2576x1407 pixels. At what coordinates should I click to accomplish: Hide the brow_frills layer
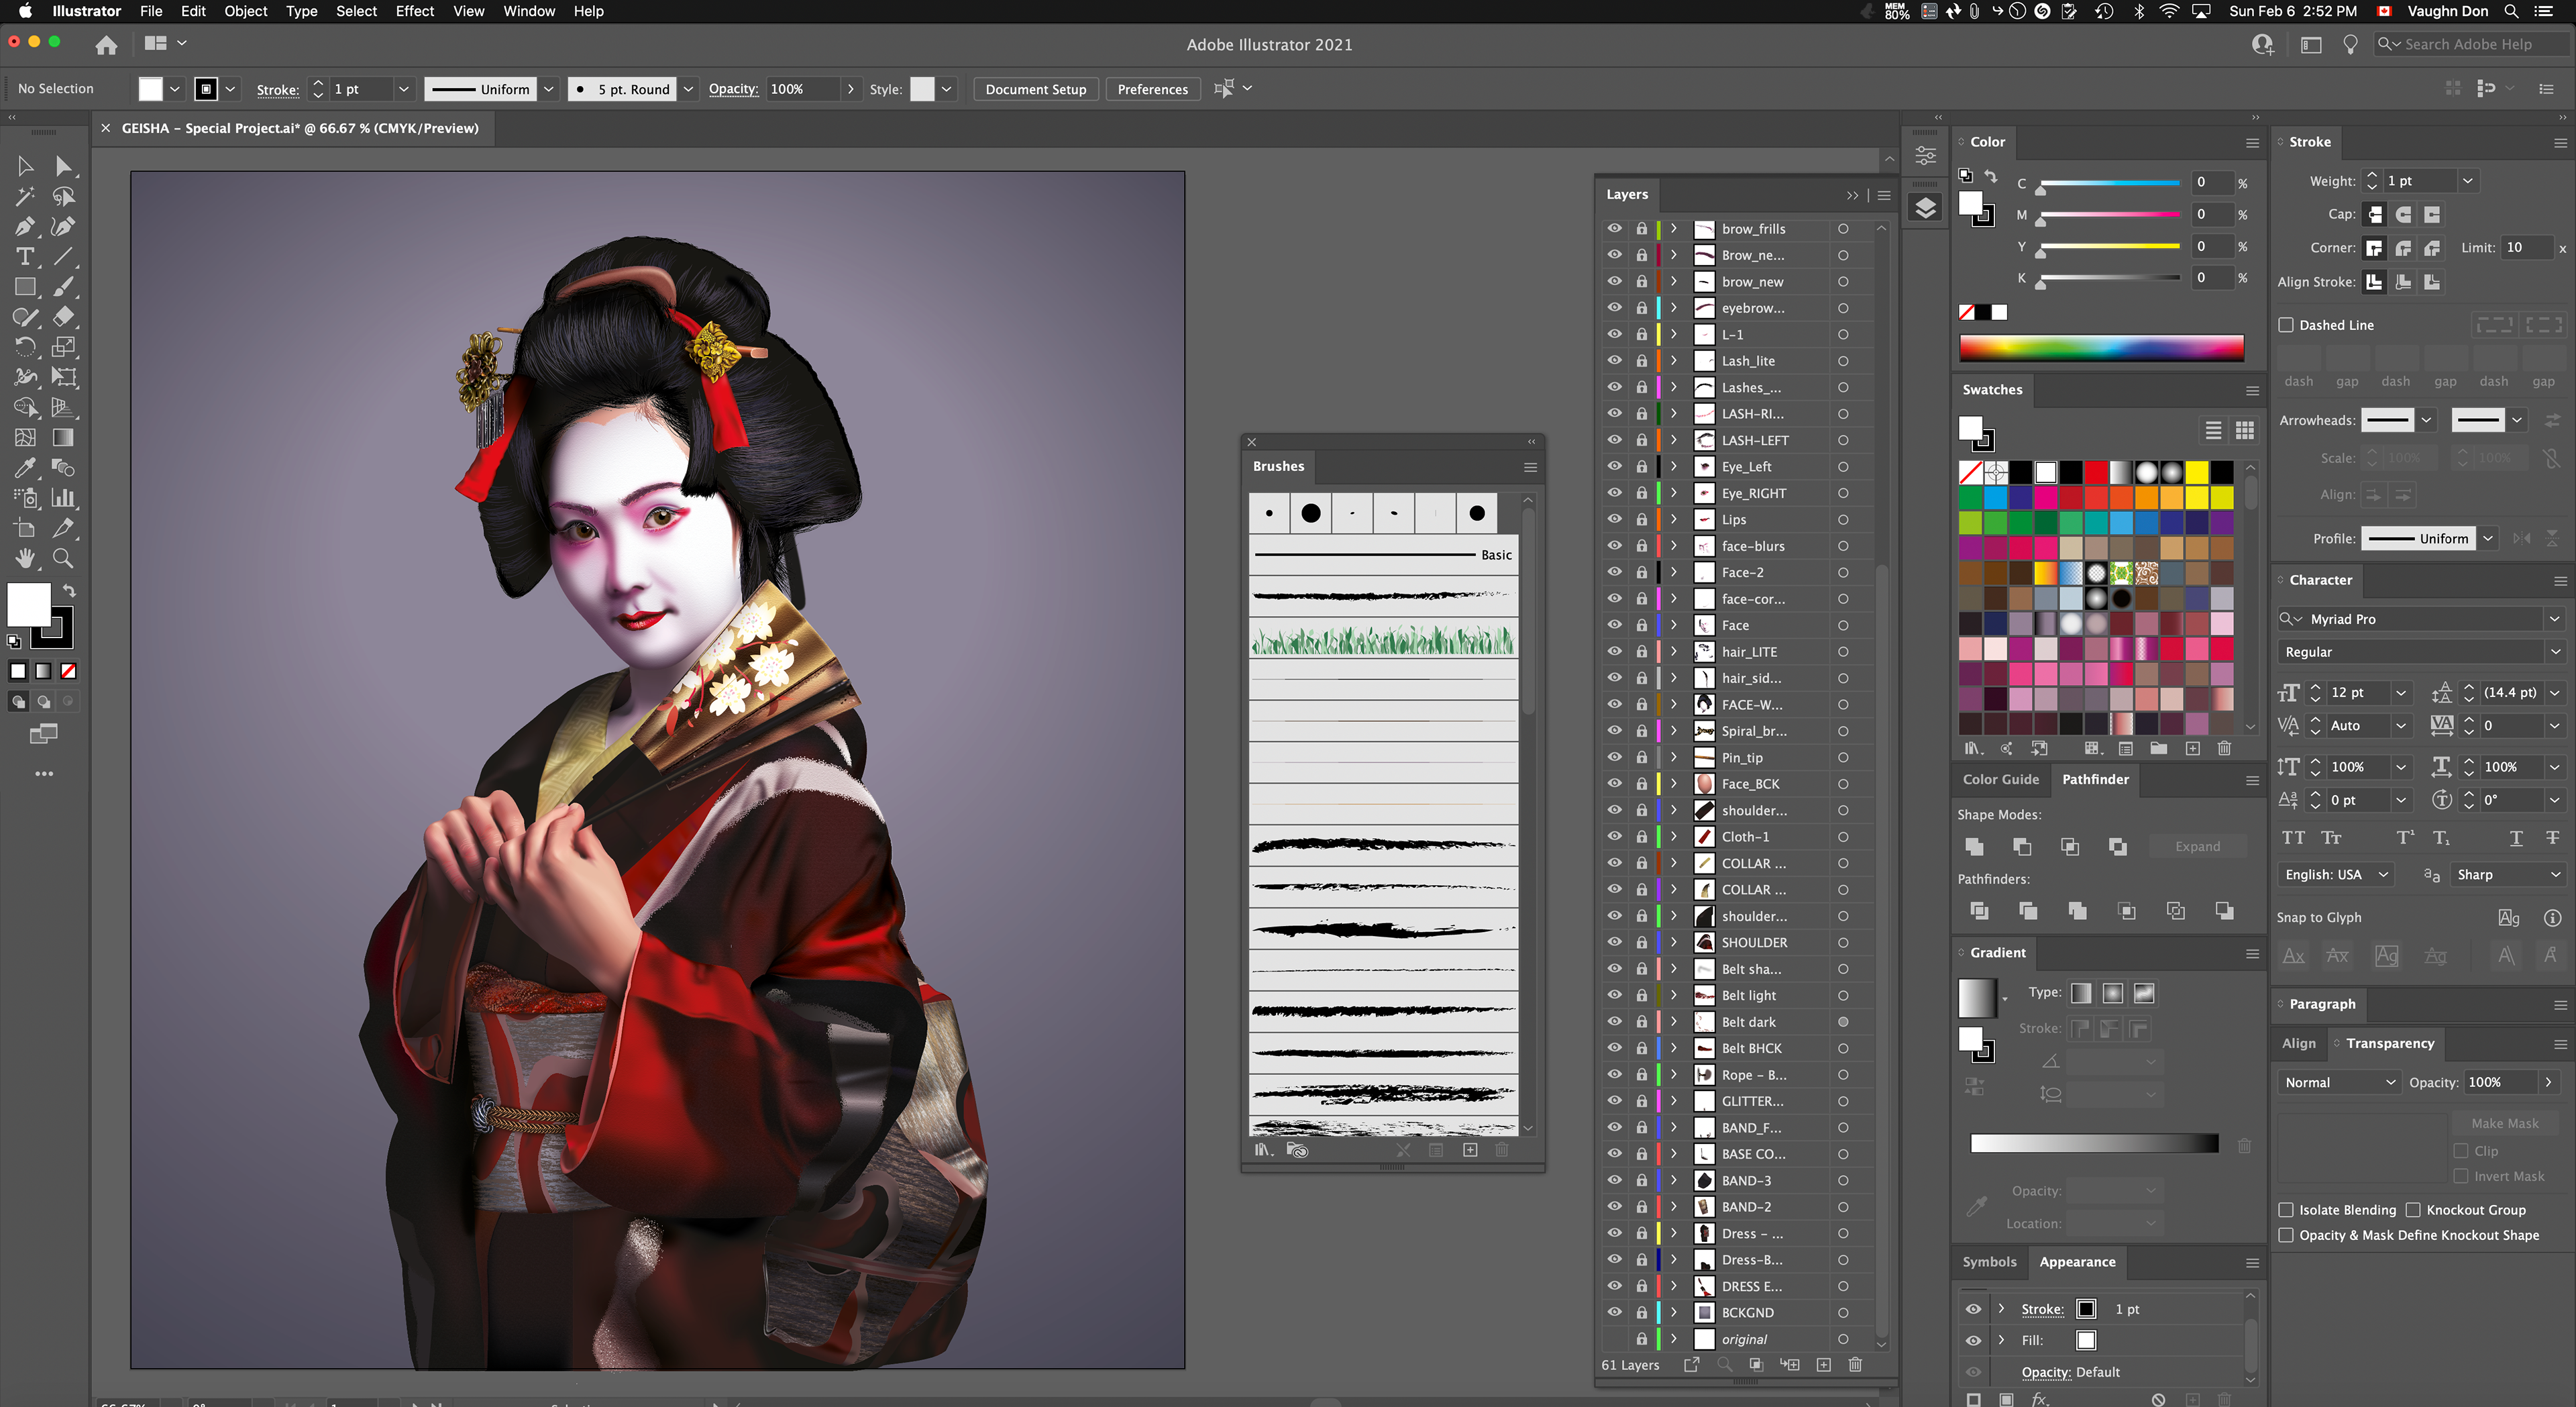[1614, 229]
